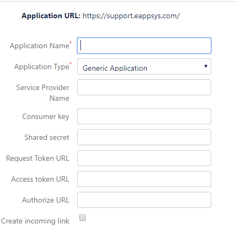This screenshot has width=238, height=239.
Task: Click the Application Name input field
Action: coord(144,46)
